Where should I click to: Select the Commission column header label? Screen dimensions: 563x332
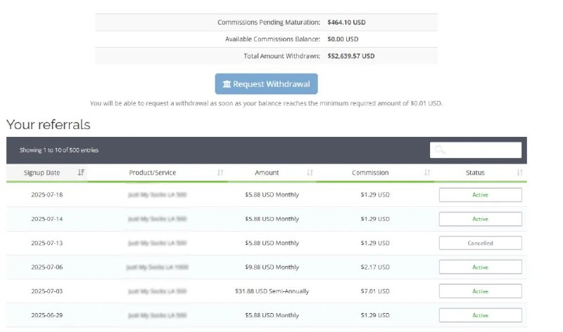pyautogui.click(x=370, y=173)
